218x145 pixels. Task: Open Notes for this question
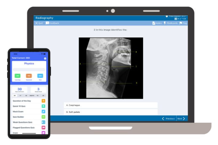[x=157, y=23]
